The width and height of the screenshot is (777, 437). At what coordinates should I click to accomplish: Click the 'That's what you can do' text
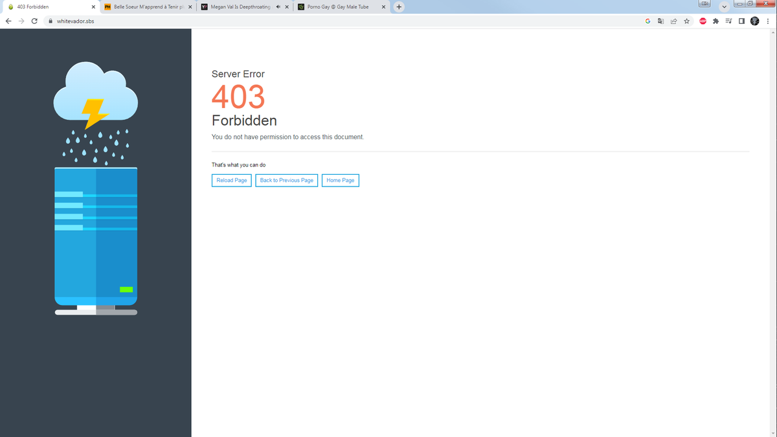pyautogui.click(x=239, y=165)
